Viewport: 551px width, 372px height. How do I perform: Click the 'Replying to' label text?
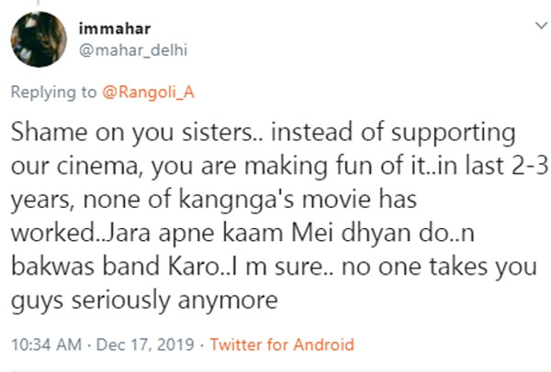point(53,93)
